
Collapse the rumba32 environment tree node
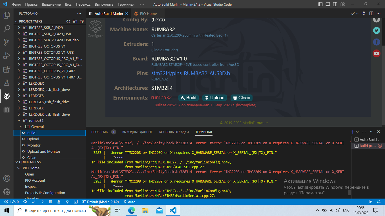[x=19, y=120]
